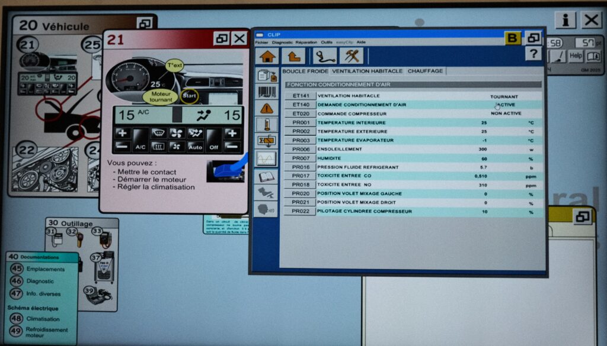Go to the CLIP home screen icon
Viewport: 607px width, 346px height.
coord(267,56)
